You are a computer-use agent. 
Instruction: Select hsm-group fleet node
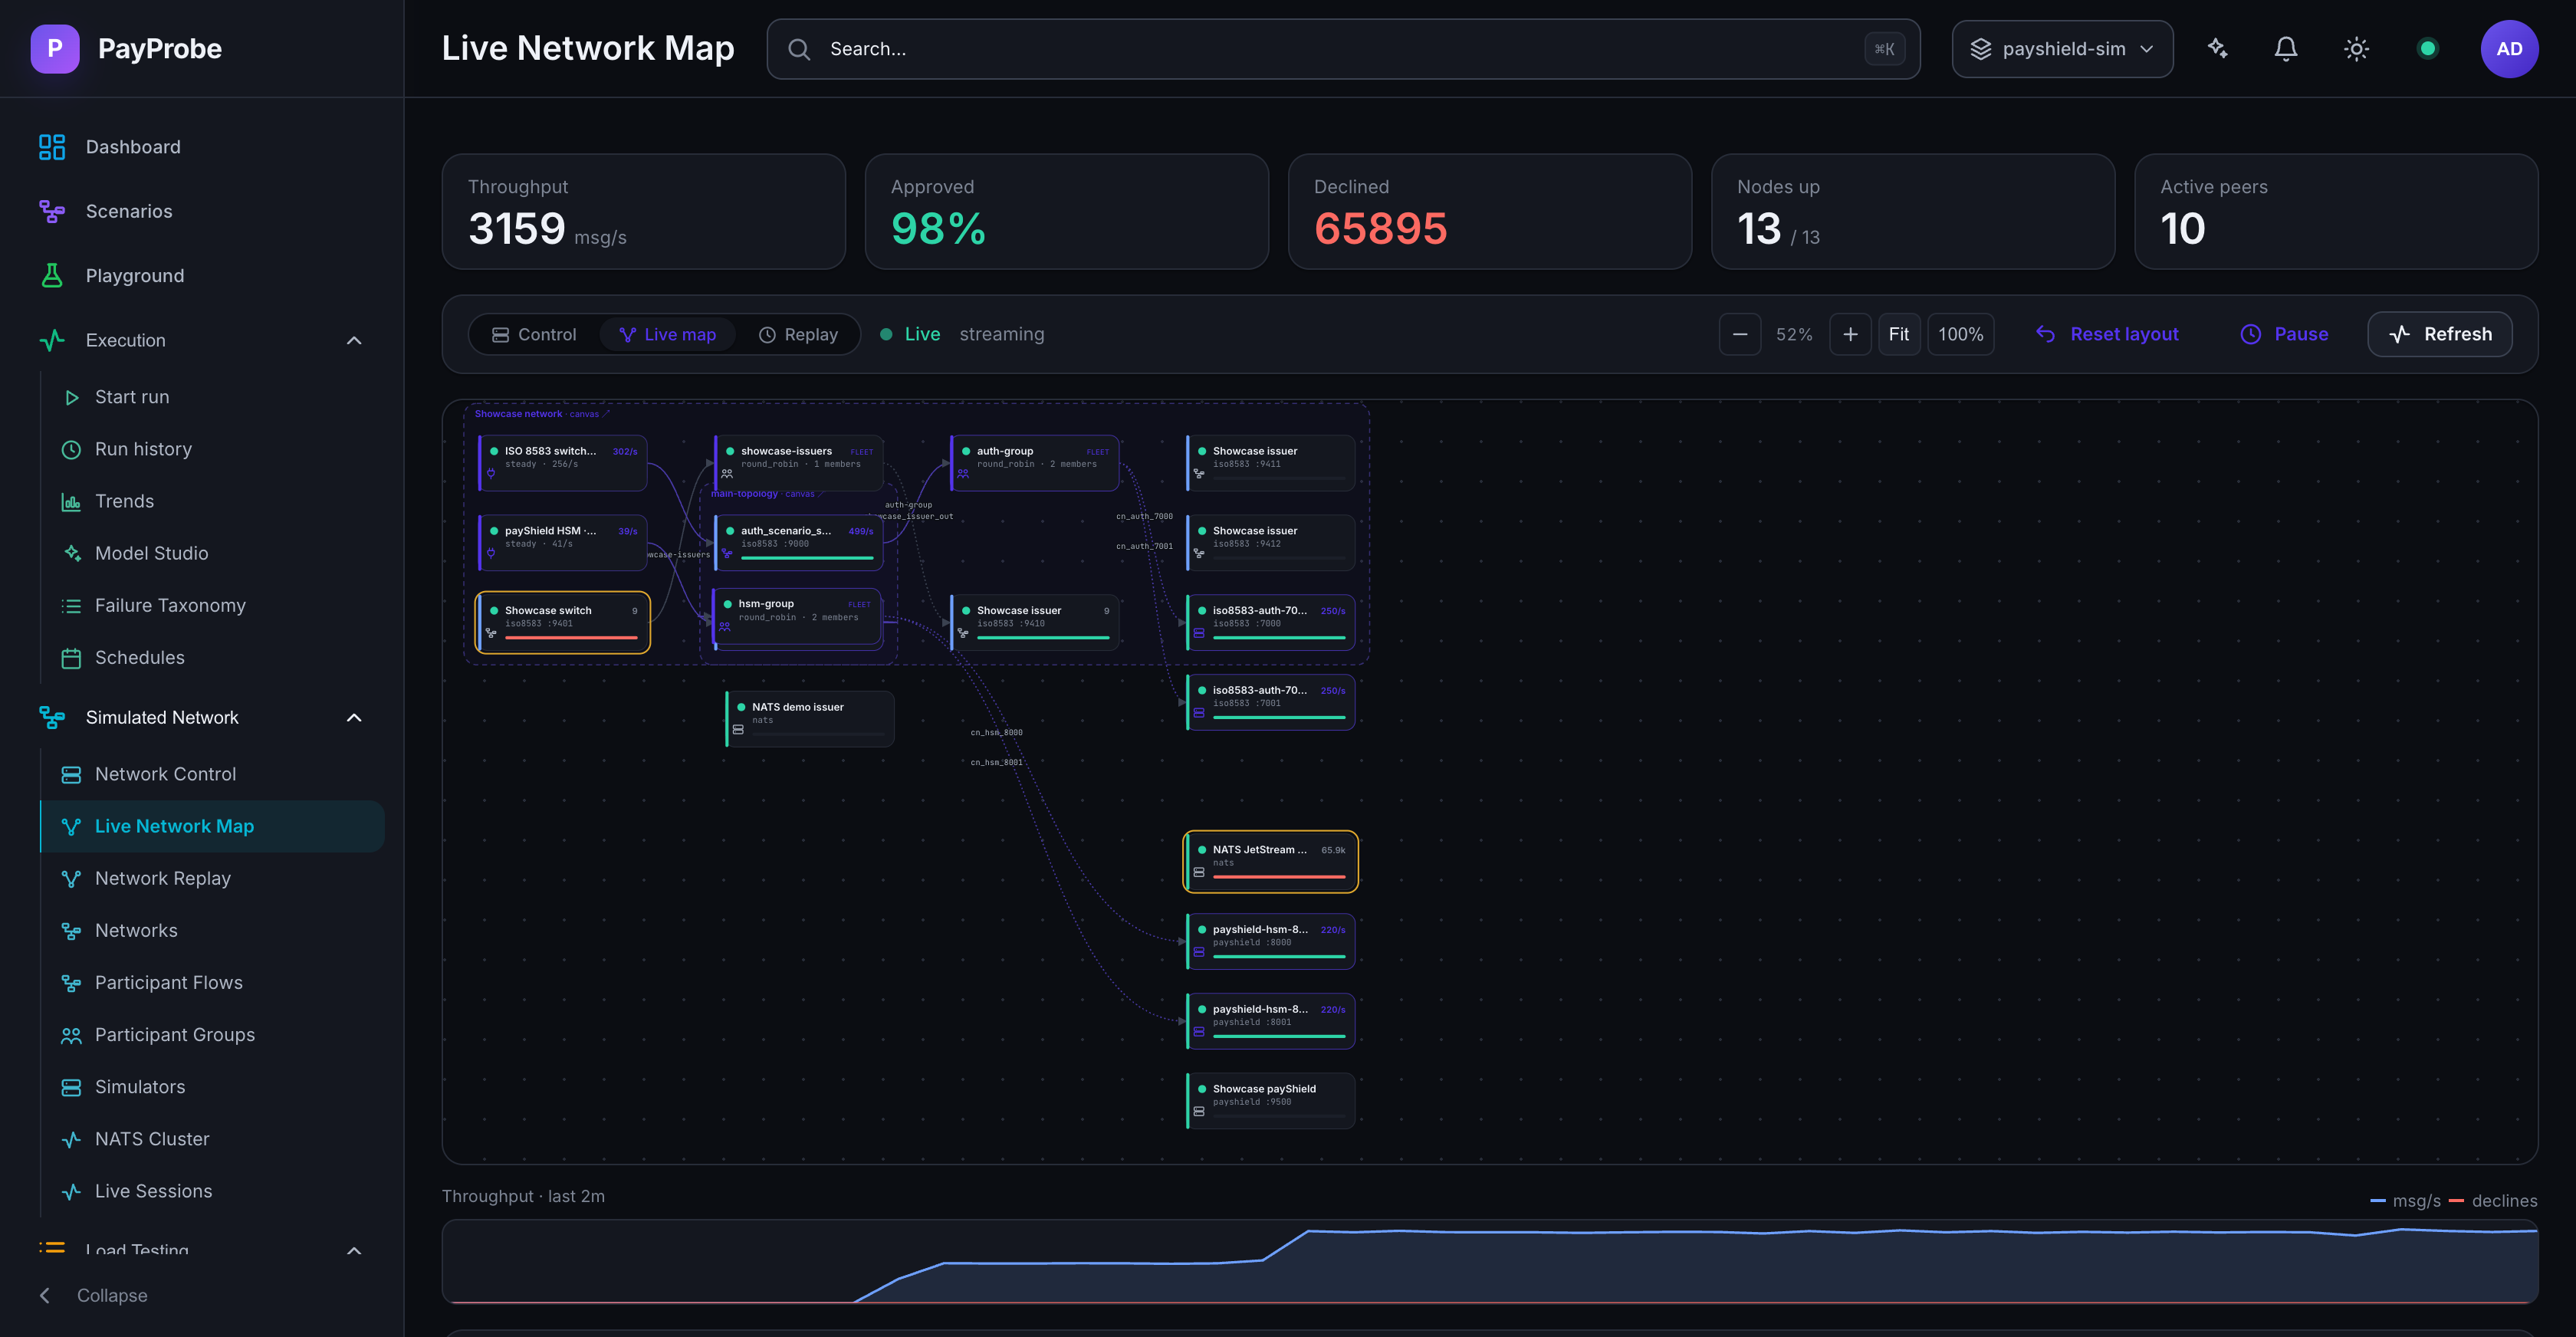click(797, 616)
